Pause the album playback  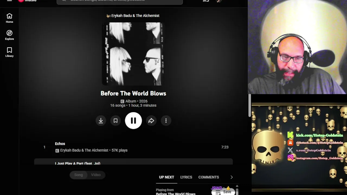[x=133, y=121]
